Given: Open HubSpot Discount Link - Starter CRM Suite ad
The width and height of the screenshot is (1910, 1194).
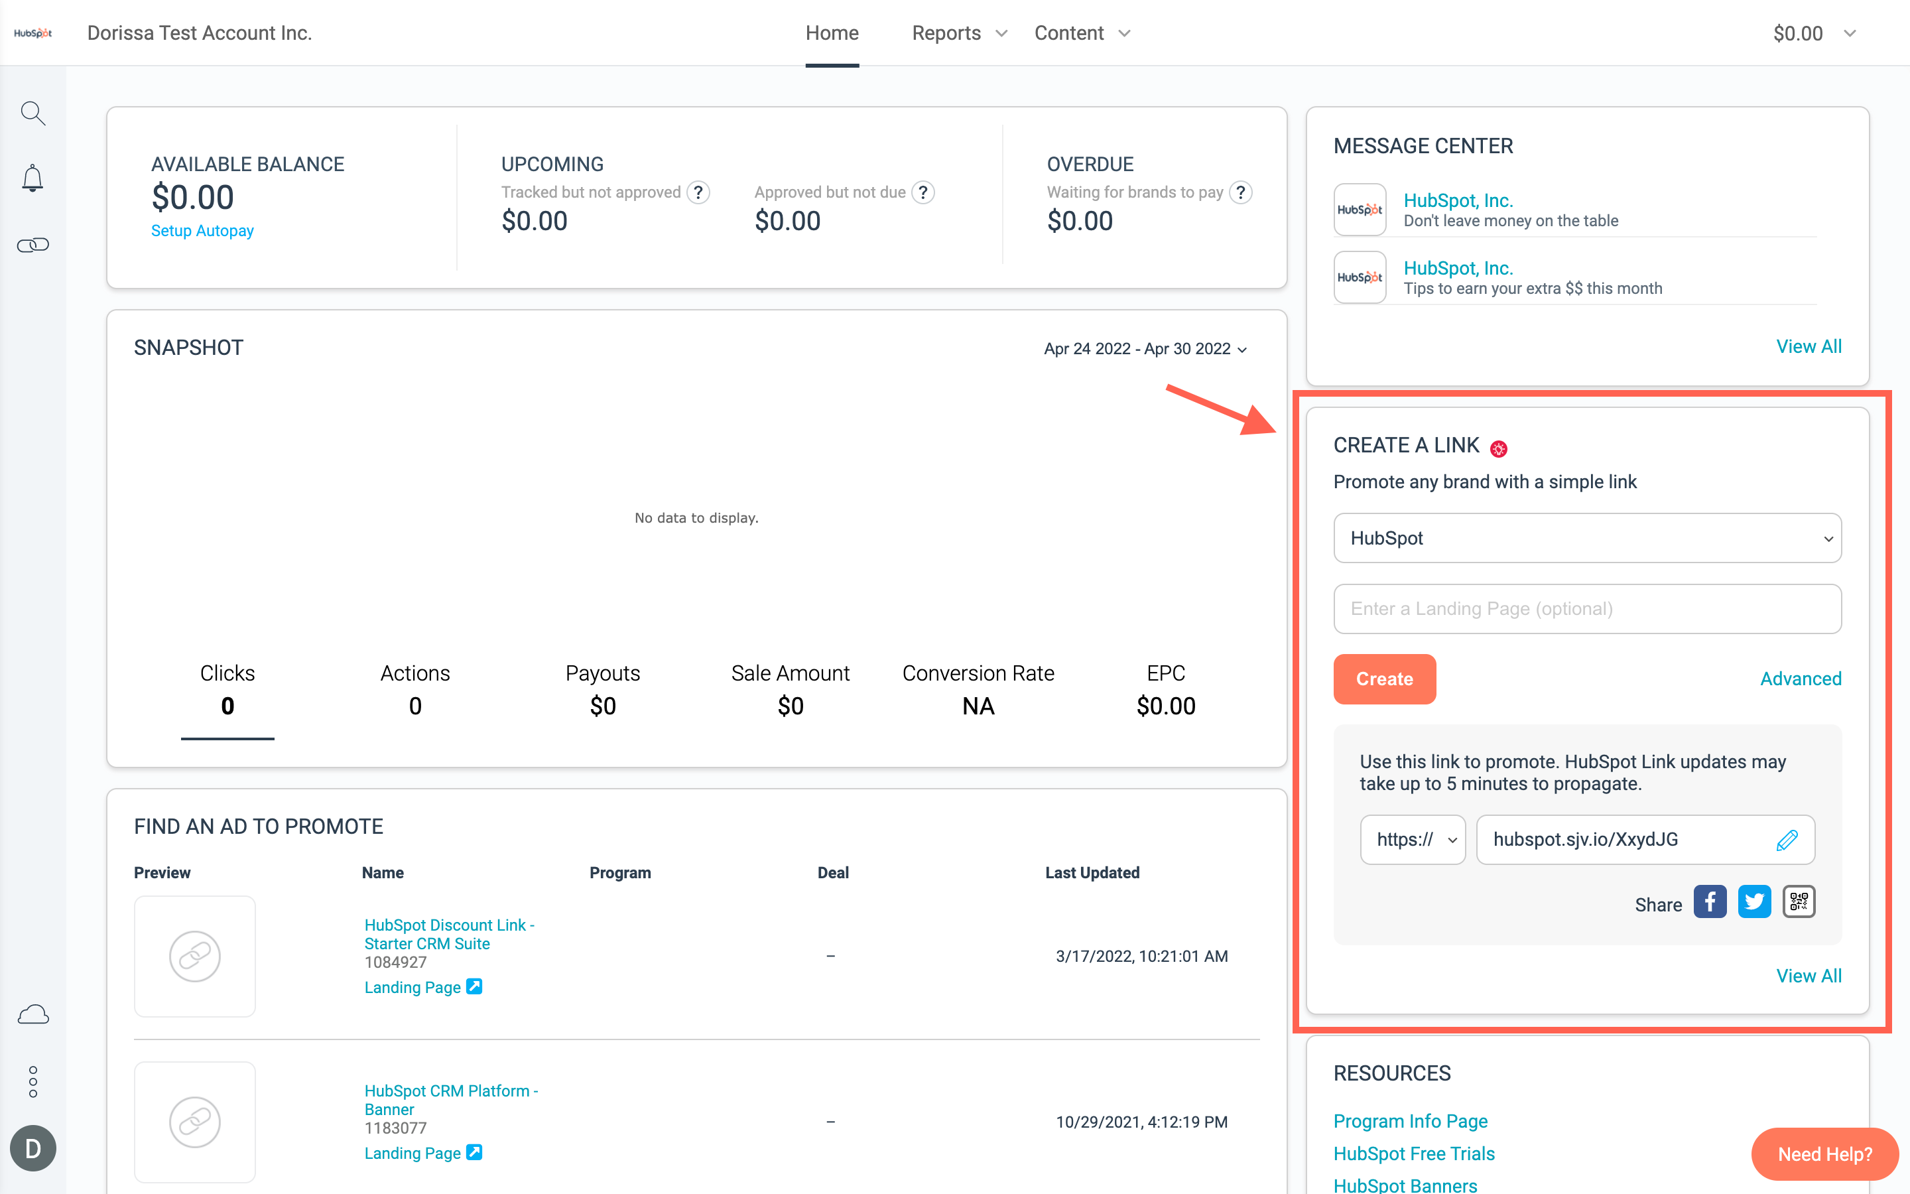Looking at the screenshot, I should [x=449, y=934].
